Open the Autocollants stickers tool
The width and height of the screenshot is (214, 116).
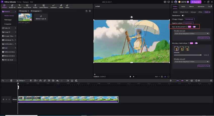point(44,6)
